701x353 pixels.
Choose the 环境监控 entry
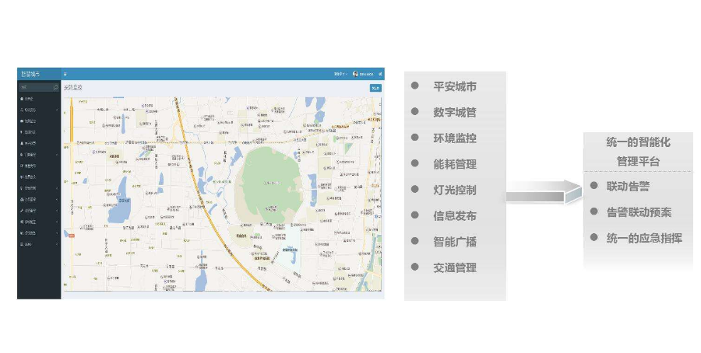click(x=454, y=138)
